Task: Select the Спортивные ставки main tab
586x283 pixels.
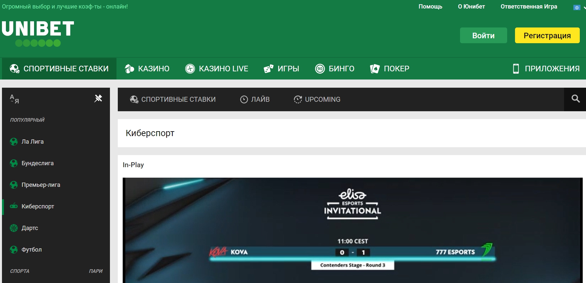Action: tap(59, 69)
